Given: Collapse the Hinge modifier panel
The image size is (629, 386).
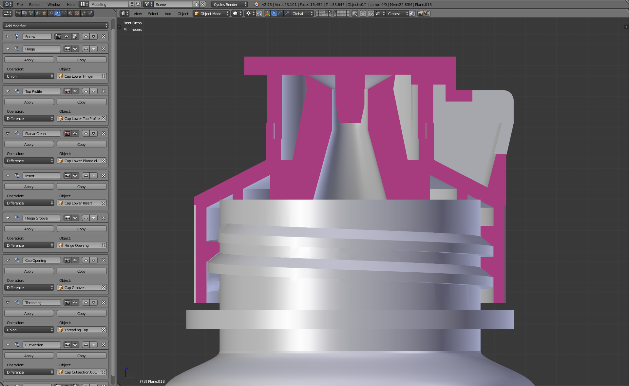Looking at the screenshot, I should coord(8,48).
